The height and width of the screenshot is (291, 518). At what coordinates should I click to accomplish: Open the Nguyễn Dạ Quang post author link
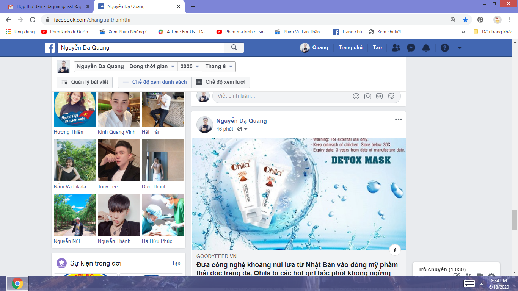[242, 121]
